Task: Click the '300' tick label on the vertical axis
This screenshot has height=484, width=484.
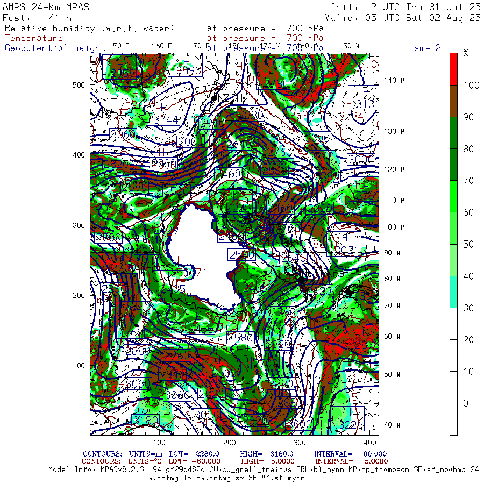Action: point(79,225)
